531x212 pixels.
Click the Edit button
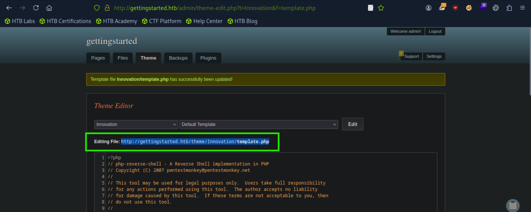tap(352, 124)
